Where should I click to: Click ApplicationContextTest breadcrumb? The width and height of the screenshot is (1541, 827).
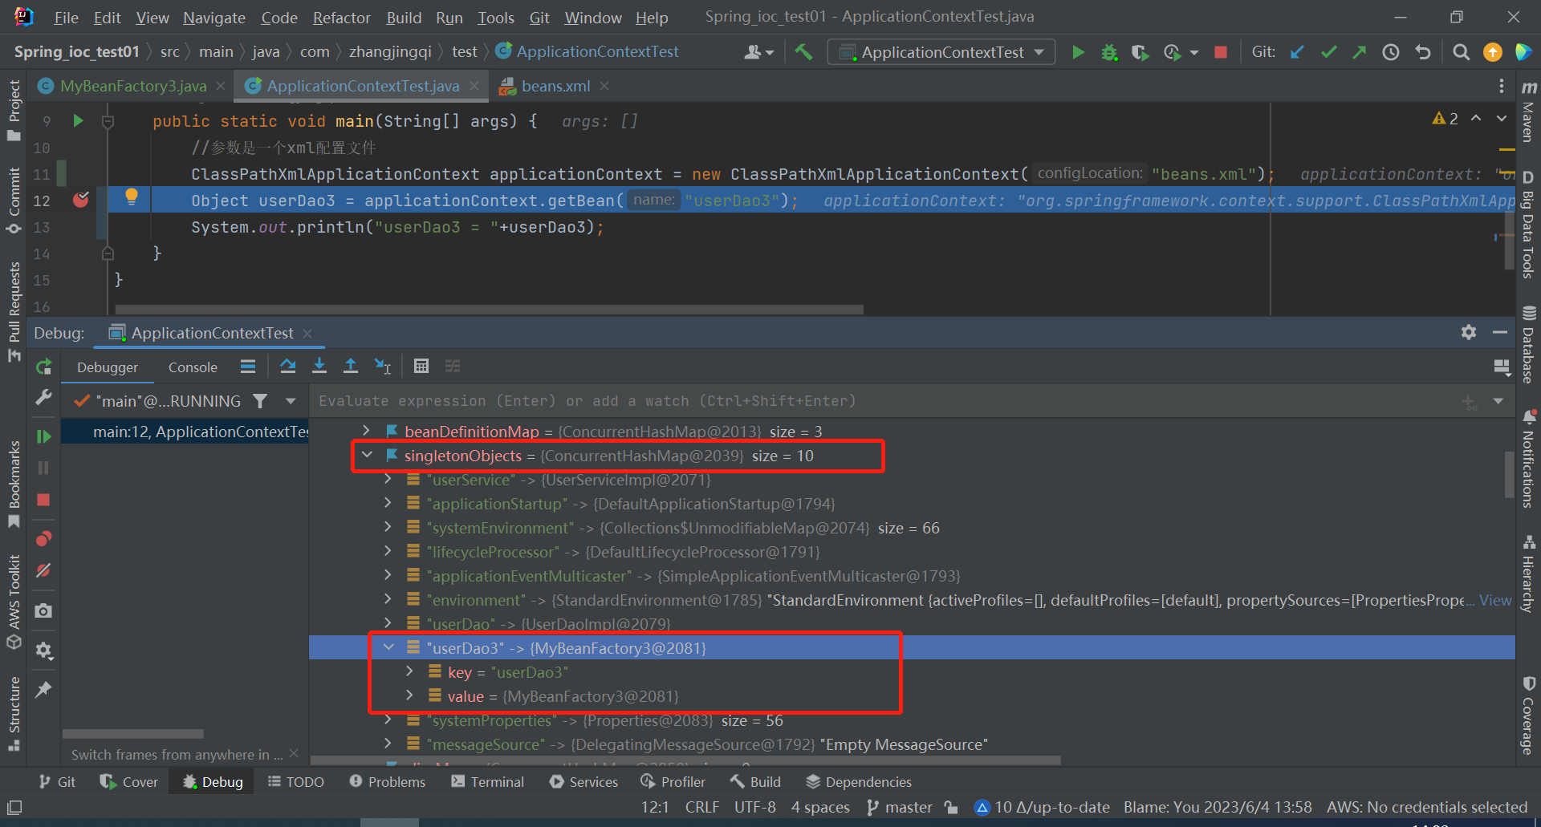click(x=588, y=52)
